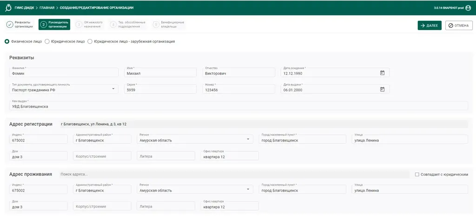Click Адрес регистрации search field
The height and width of the screenshot is (219, 476).
pyautogui.click(x=264, y=124)
